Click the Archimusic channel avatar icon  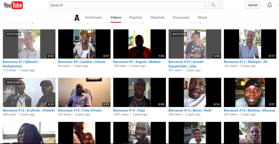[77, 17]
